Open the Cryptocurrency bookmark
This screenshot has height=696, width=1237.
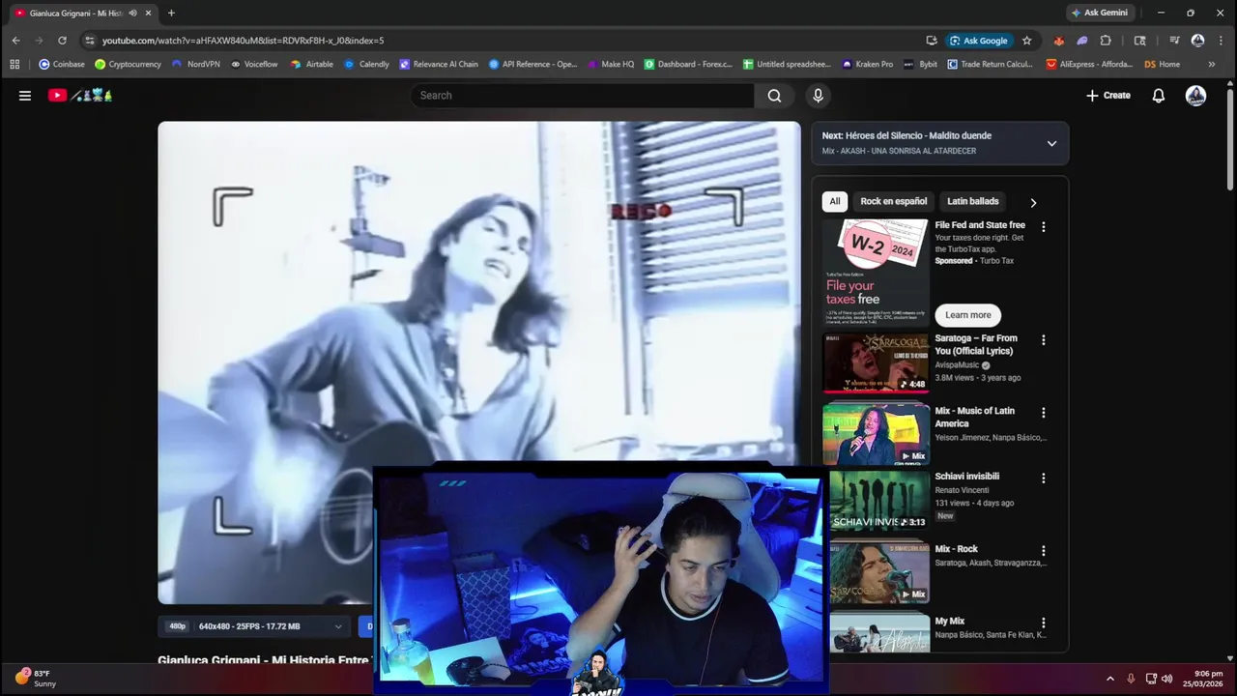tap(128, 64)
